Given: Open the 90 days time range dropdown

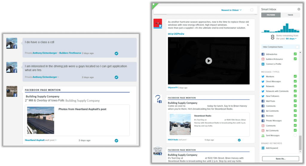Looking at the screenshot, I should [291, 39].
